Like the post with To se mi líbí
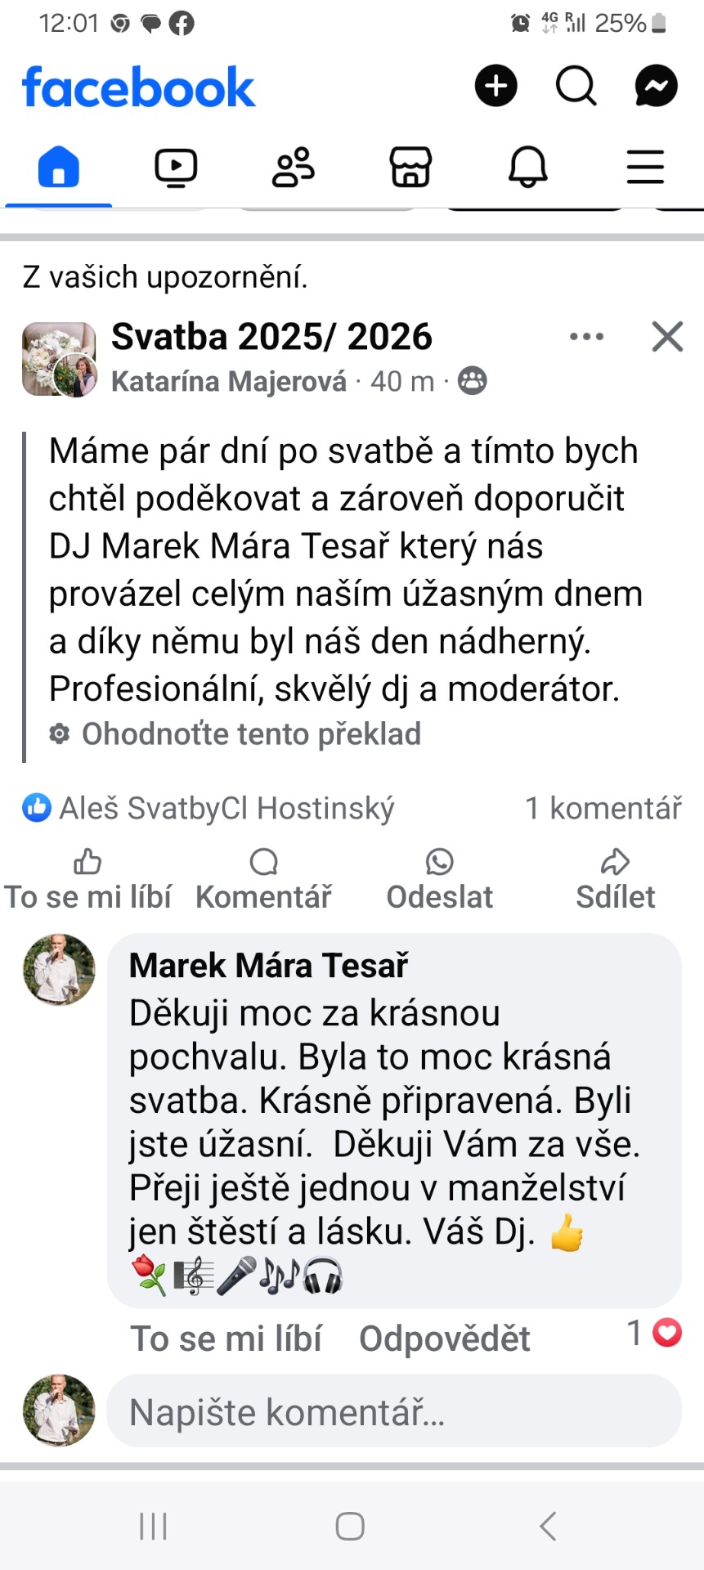 pos(87,880)
